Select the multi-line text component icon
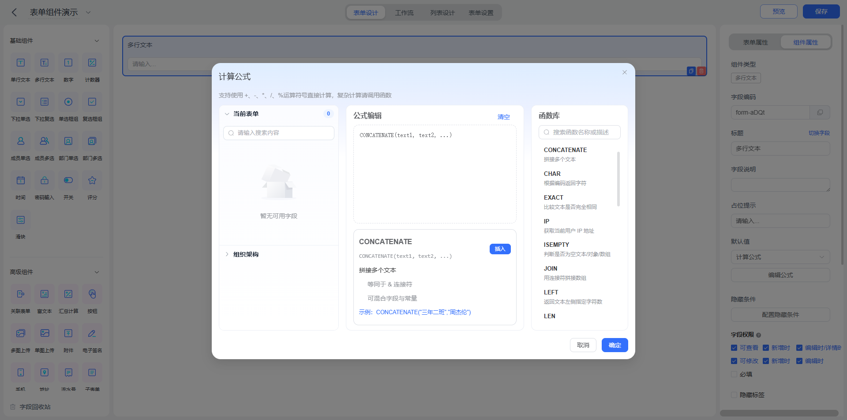The width and height of the screenshot is (847, 420). point(45,63)
